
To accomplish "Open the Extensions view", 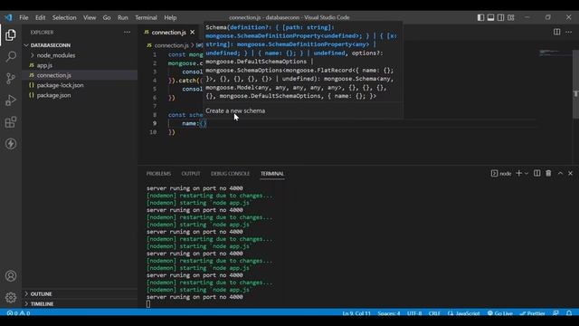I will [11, 122].
